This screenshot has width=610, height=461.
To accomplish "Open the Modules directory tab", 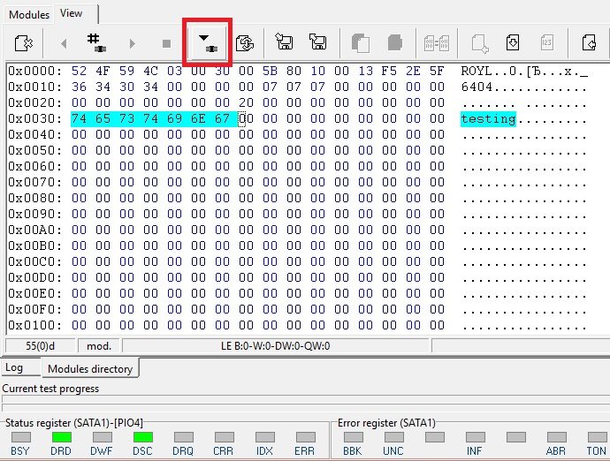I will (x=90, y=368).
